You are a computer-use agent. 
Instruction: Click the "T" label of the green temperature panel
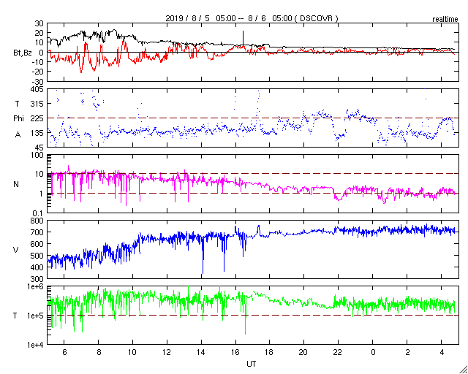pos(15,316)
